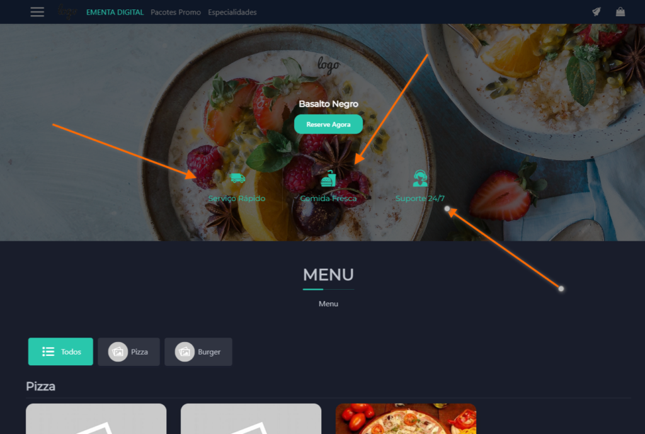
Task: Click the Burger category image icon
Action: coord(185,351)
